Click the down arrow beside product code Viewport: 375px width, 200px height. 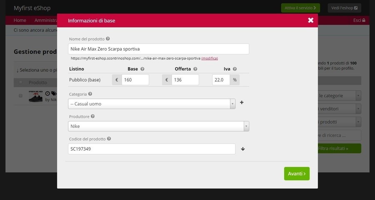click(243, 149)
